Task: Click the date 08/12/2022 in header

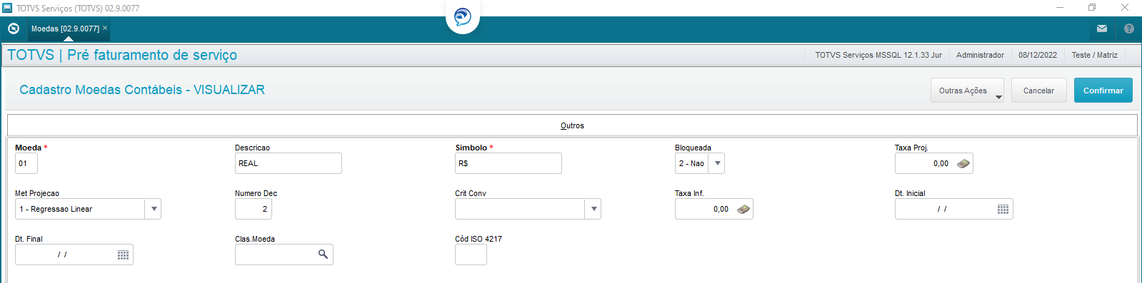Action: pos(1038,55)
